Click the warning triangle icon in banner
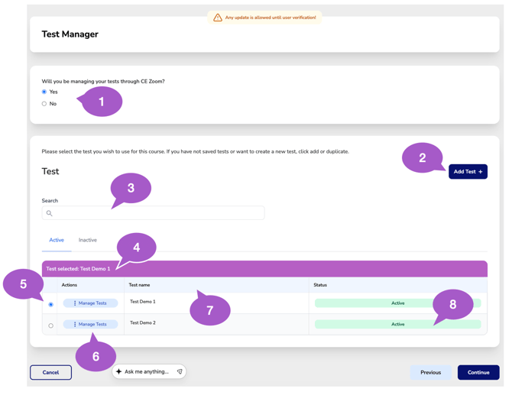 218,18
